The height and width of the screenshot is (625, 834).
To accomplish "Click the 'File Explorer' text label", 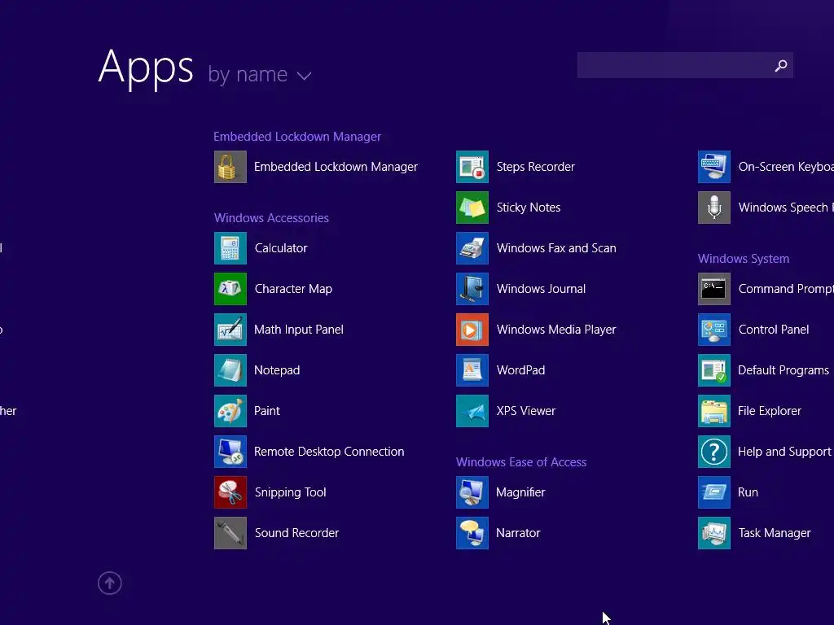I will [770, 411].
